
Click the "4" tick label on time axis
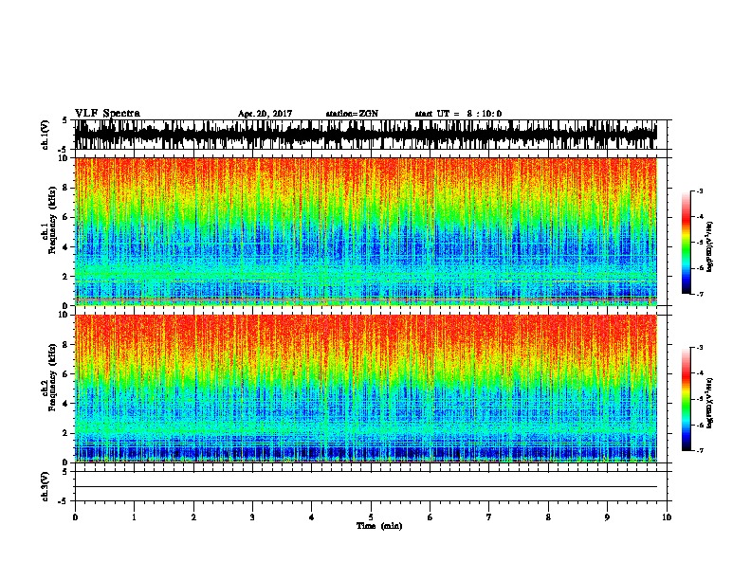[x=312, y=517]
